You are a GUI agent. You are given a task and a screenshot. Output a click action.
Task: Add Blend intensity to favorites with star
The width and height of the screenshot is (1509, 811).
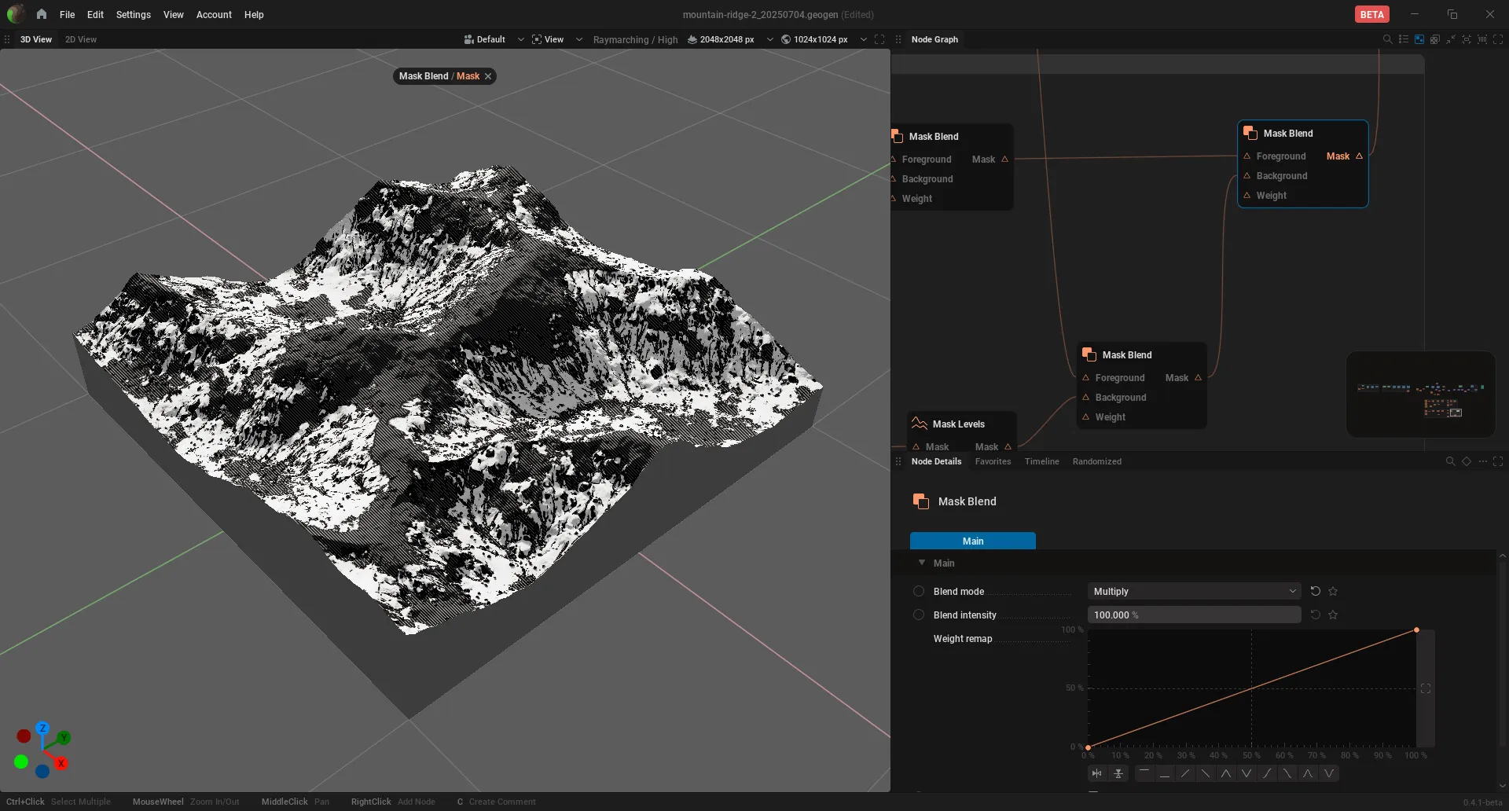click(1333, 615)
